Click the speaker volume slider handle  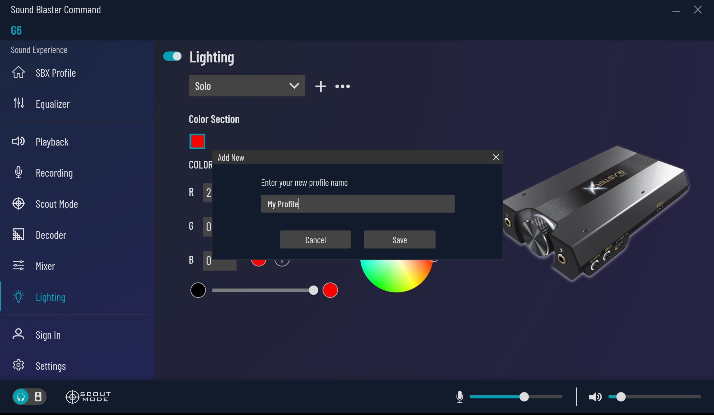tap(620, 397)
